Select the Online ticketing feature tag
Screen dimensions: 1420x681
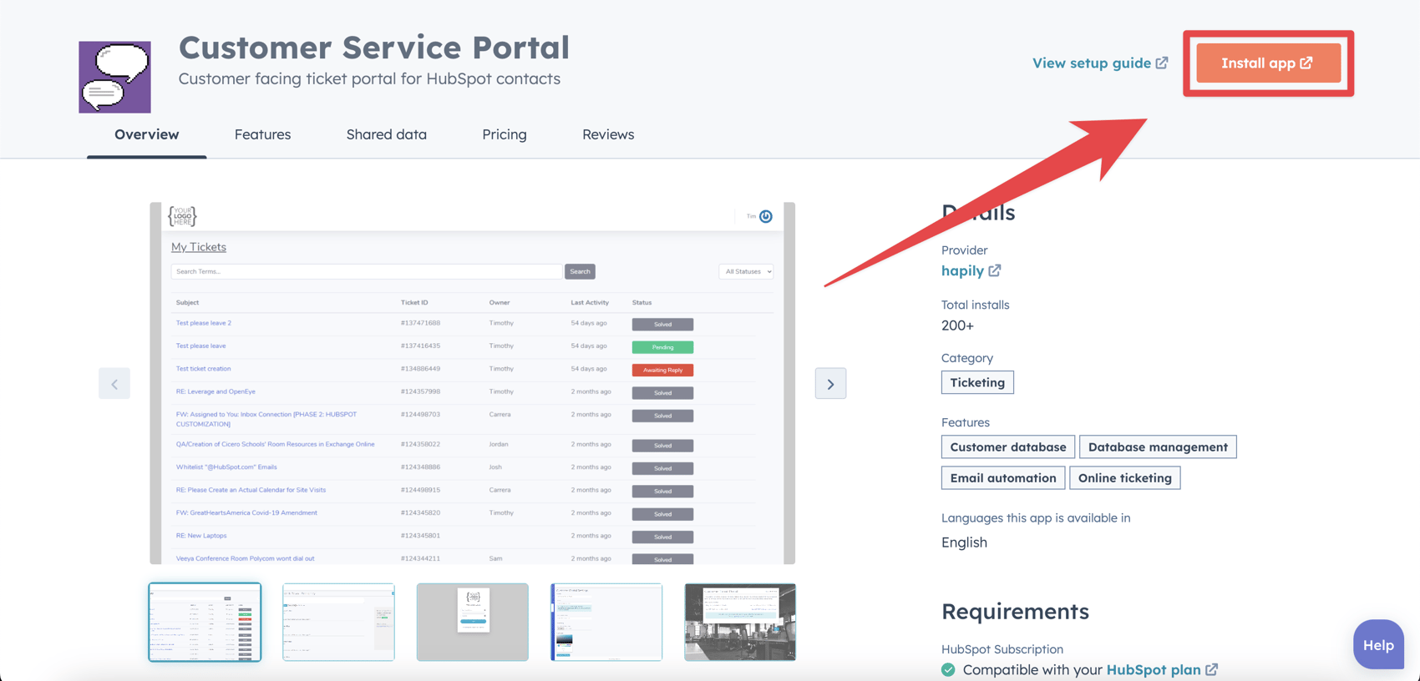(1125, 477)
